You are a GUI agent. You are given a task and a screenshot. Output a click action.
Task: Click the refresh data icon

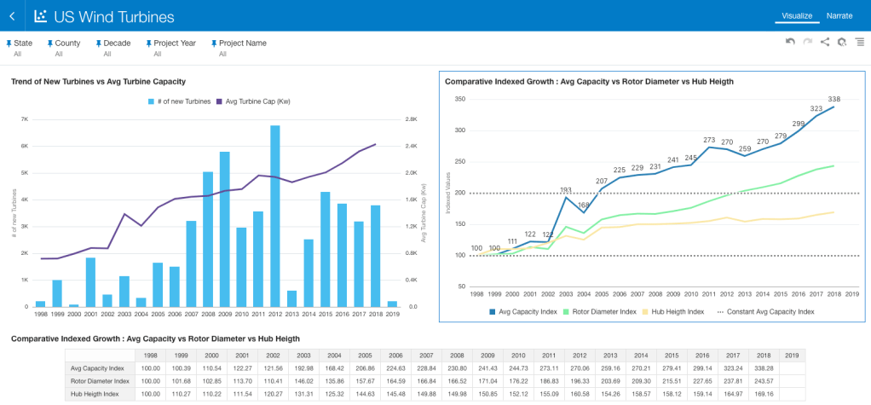841,42
